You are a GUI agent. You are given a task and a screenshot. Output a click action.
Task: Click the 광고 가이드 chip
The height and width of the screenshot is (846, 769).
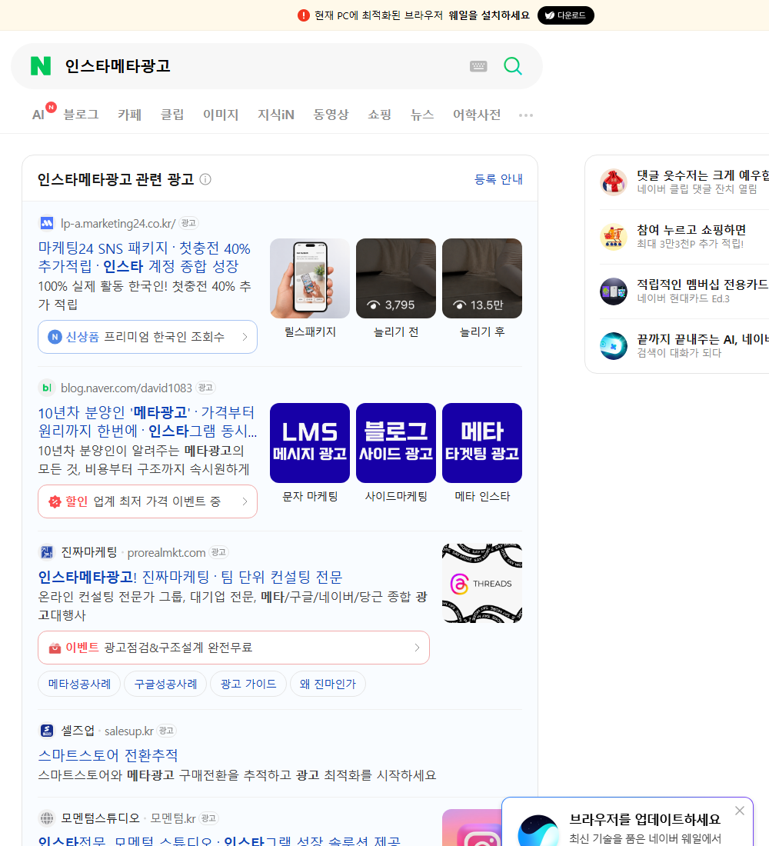pyautogui.click(x=248, y=684)
